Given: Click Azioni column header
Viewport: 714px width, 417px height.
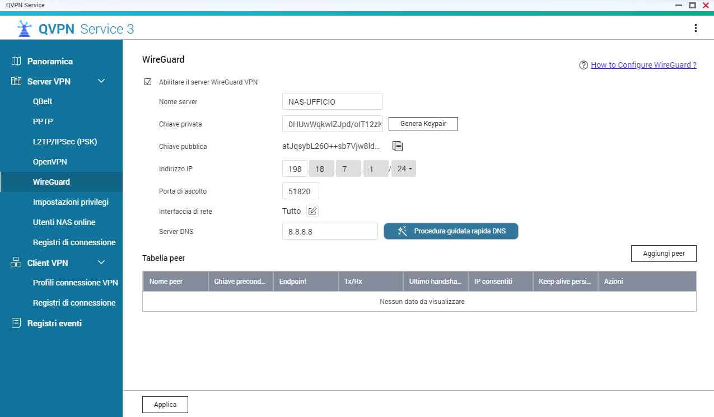Looking at the screenshot, I should 647,282.
